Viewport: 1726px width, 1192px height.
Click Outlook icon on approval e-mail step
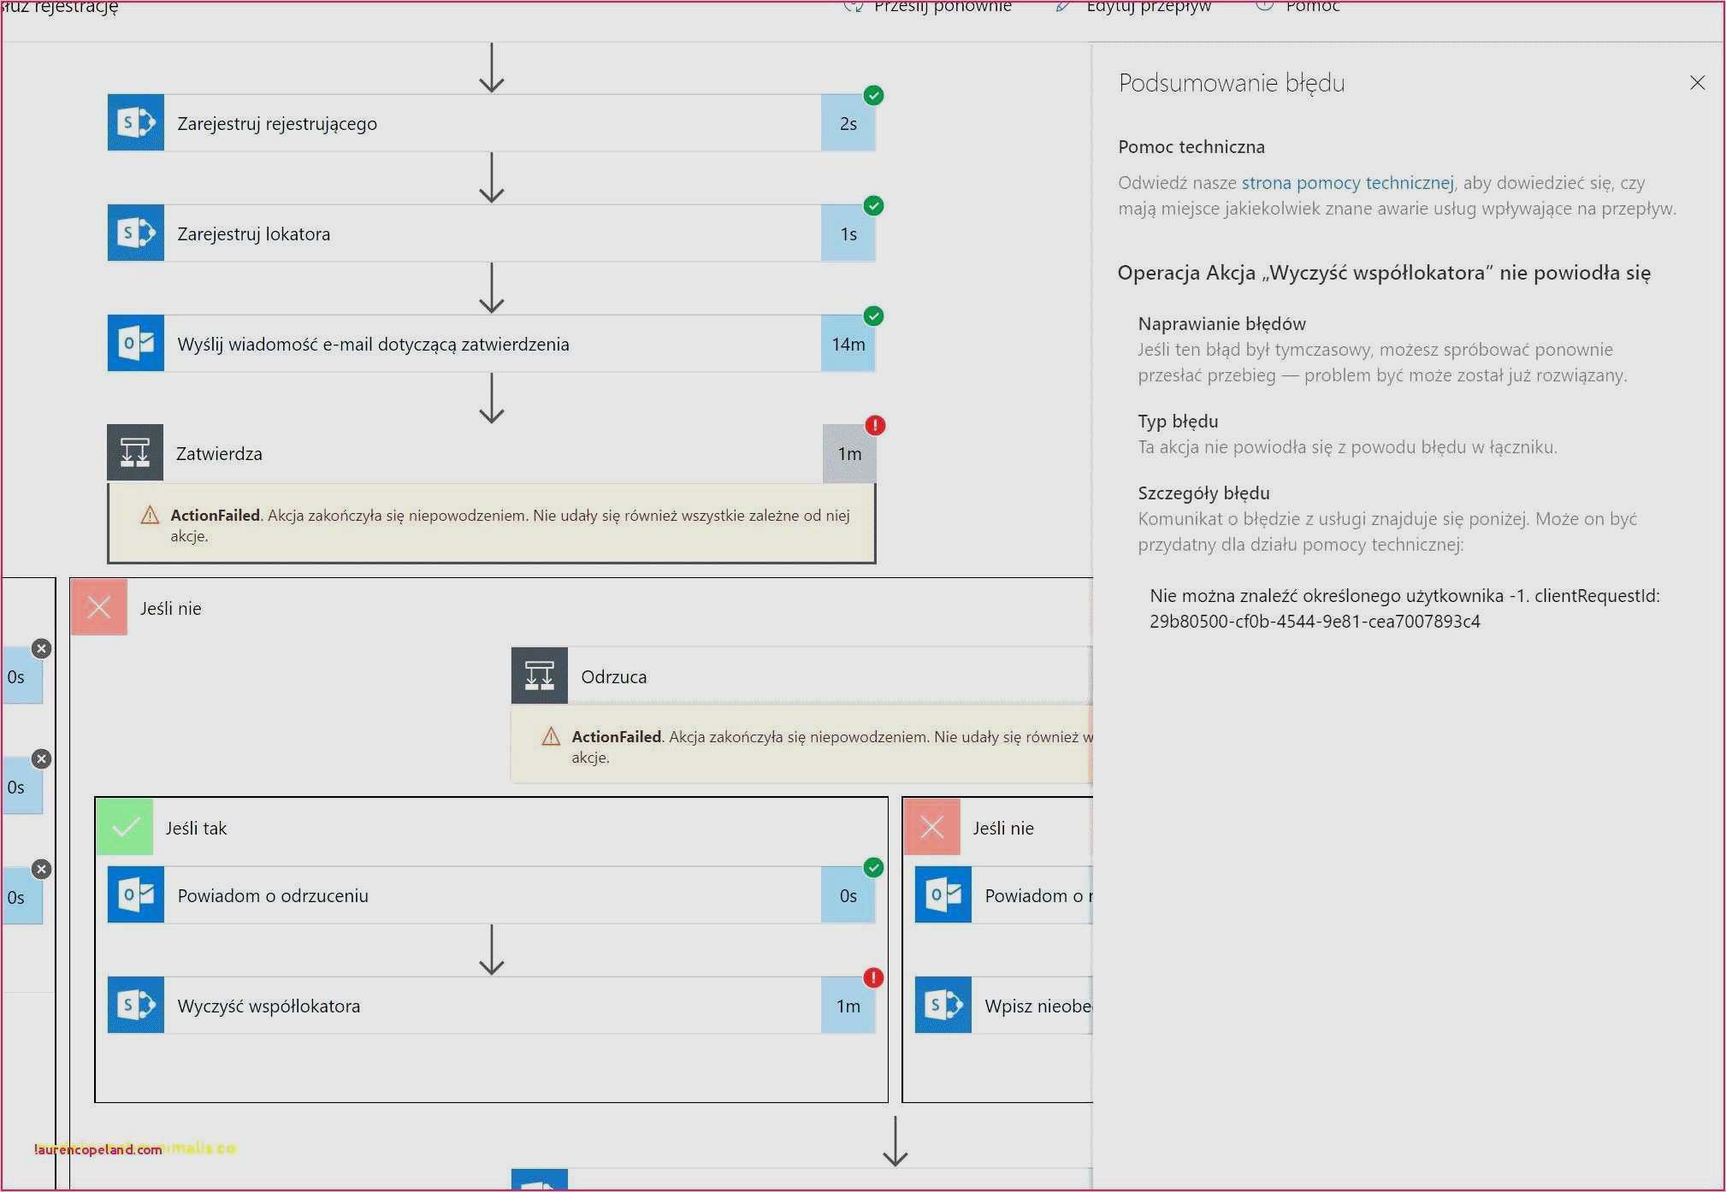tap(135, 344)
